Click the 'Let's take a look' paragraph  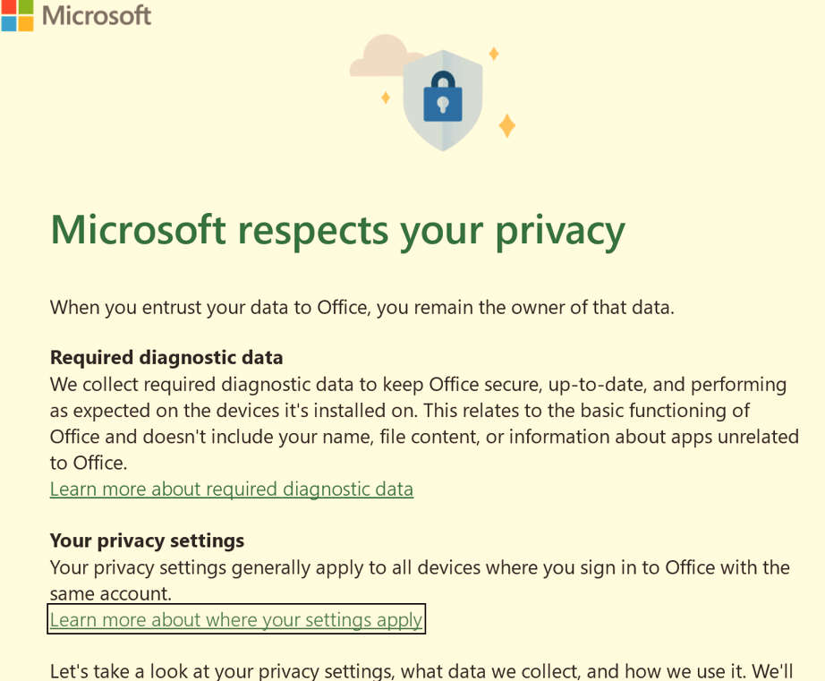click(421, 670)
